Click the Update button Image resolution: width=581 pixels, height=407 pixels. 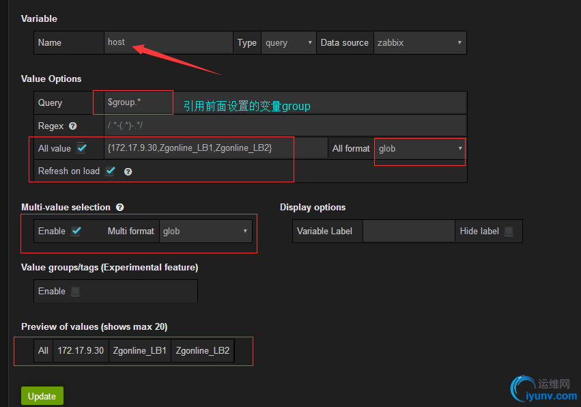click(42, 396)
